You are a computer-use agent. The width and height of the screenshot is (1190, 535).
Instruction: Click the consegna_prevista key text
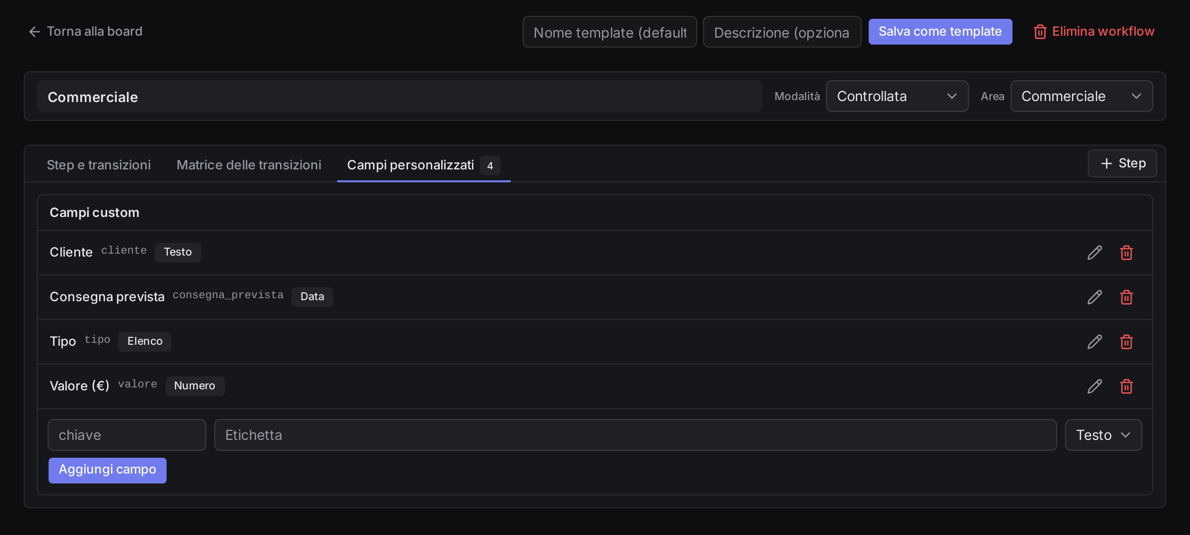pos(228,295)
